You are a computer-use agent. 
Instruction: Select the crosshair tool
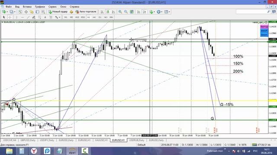click(x=10, y=17)
